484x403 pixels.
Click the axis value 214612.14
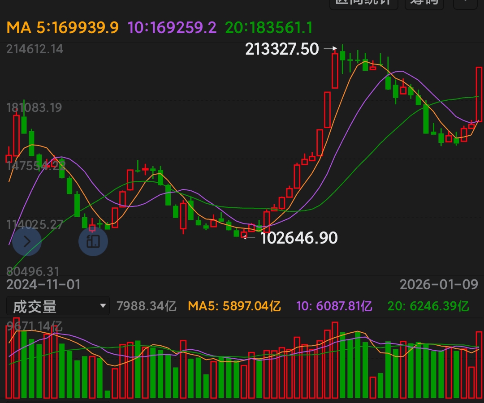tap(35, 49)
